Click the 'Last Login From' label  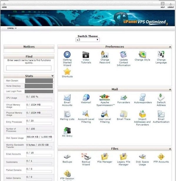coord(14,91)
